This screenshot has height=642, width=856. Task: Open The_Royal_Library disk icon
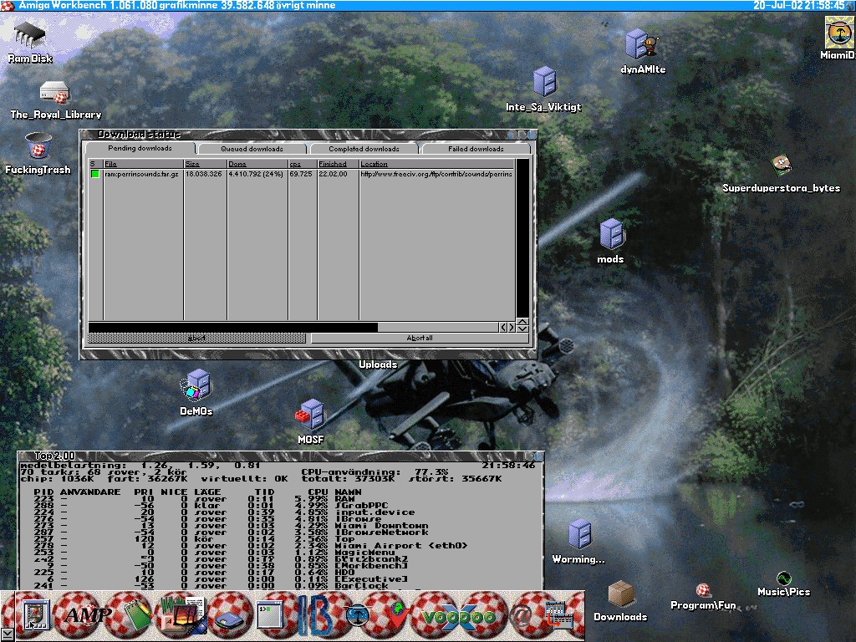[x=55, y=94]
